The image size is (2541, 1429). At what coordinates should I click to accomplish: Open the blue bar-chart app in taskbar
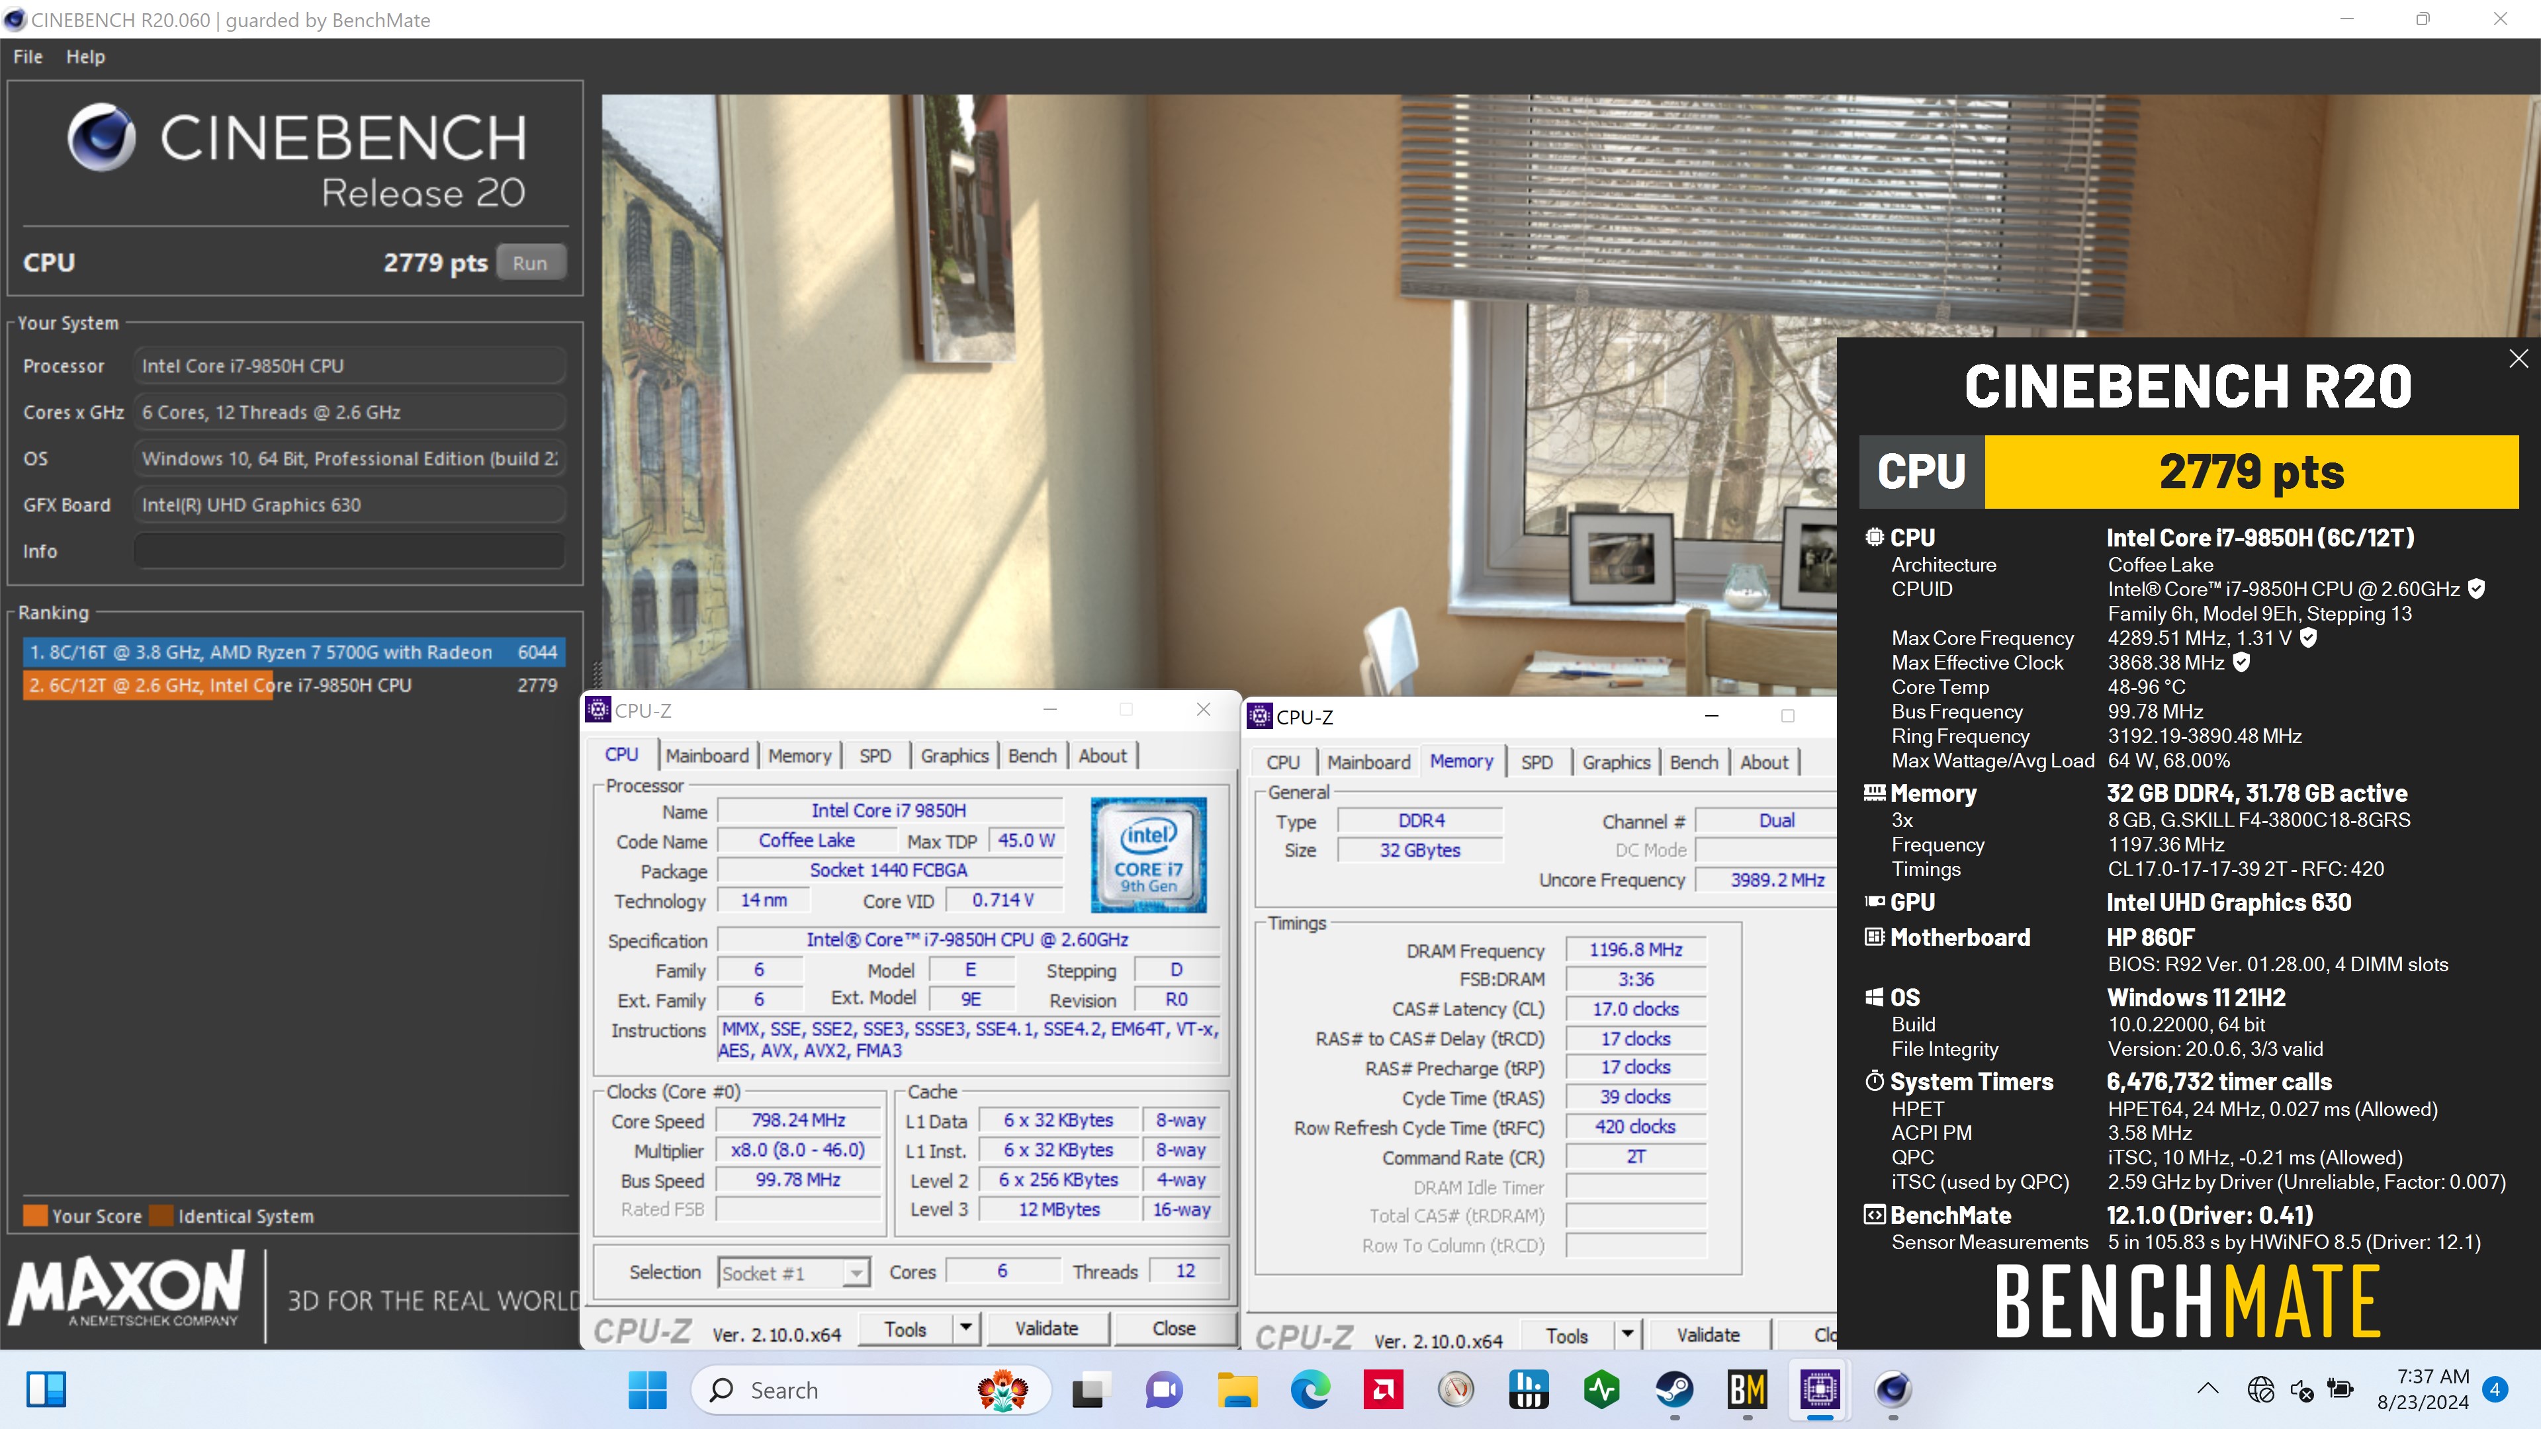click(x=1529, y=1389)
